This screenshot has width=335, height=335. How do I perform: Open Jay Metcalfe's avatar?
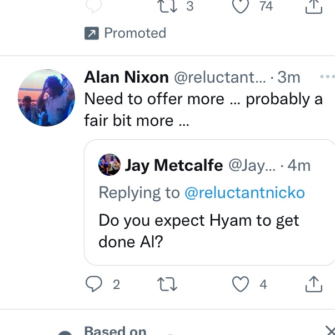click(x=109, y=165)
